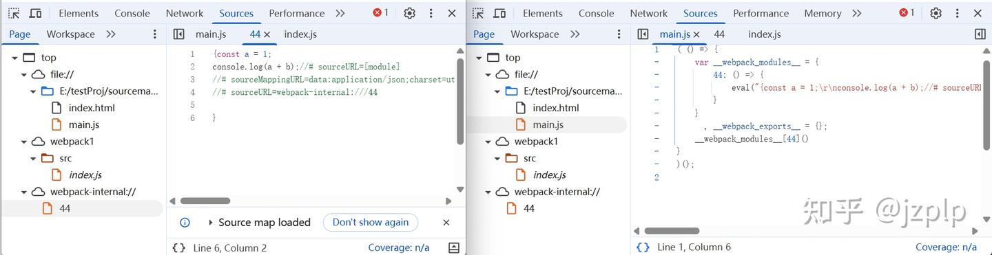This screenshot has width=992, height=255.
Task: Open Network tab in right DevTools
Action: 649,13
